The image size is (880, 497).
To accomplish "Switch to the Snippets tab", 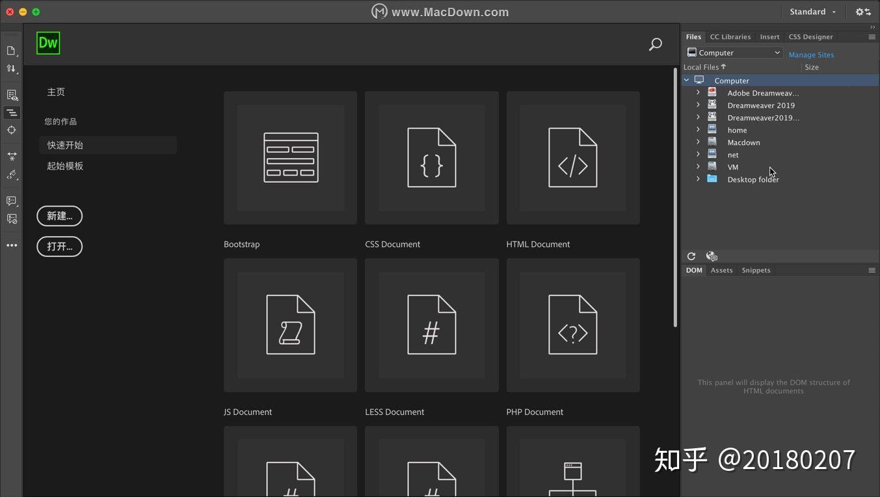I will tap(756, 270).
